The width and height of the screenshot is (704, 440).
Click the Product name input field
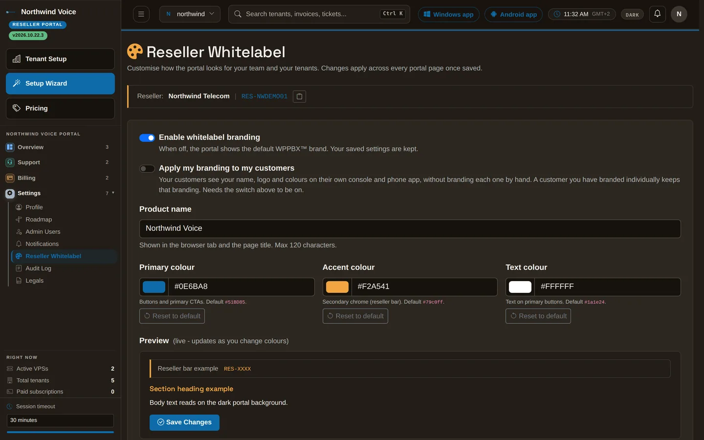pyautogui.click(x=410, y=229)
